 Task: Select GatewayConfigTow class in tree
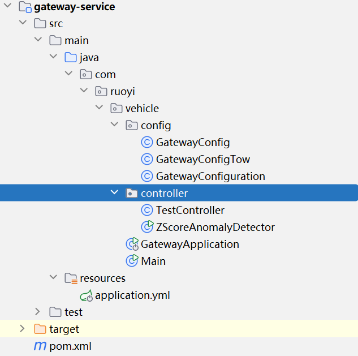202,160
